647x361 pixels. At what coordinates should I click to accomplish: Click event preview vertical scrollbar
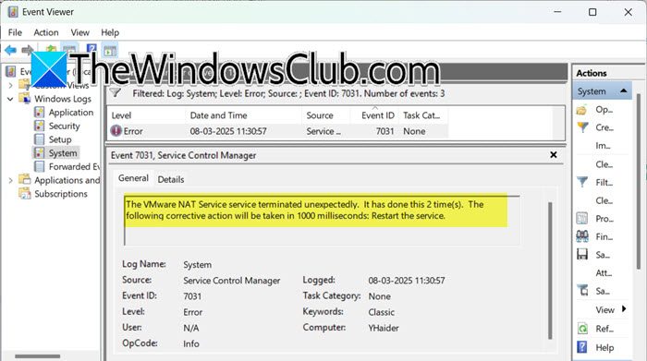[550, 271]
